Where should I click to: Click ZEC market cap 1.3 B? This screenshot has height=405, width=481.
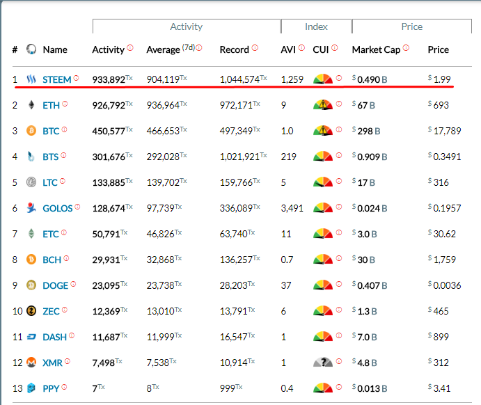pyautogui.click(x=365, y=311)
